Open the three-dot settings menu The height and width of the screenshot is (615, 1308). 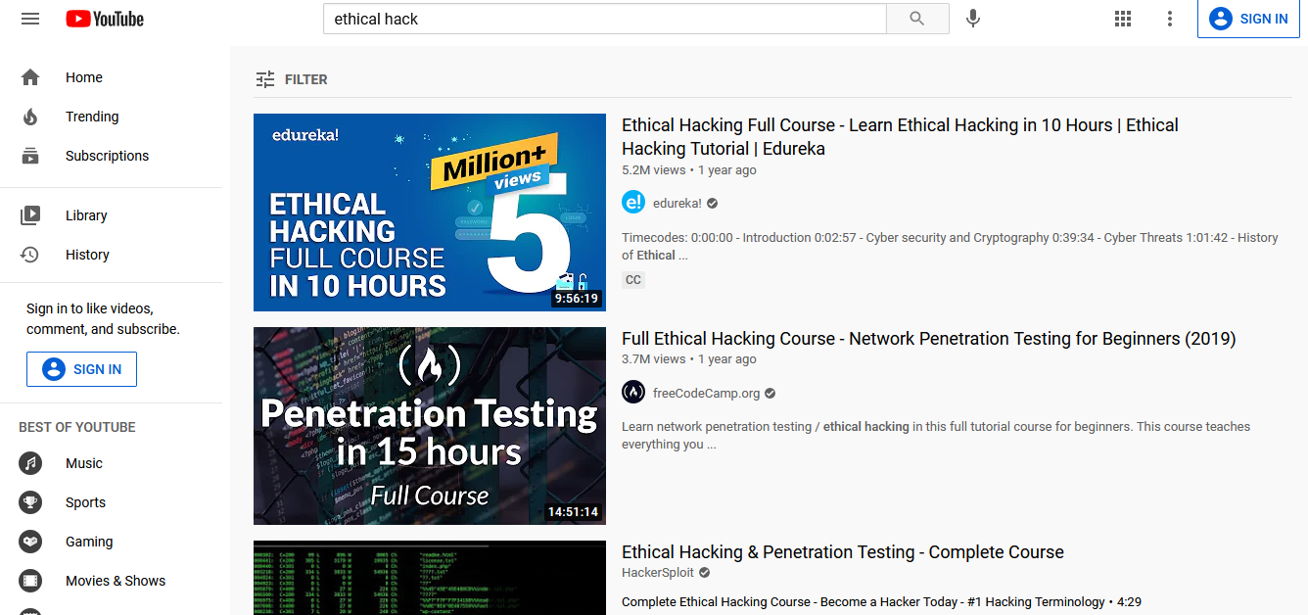pos(1170,19)
